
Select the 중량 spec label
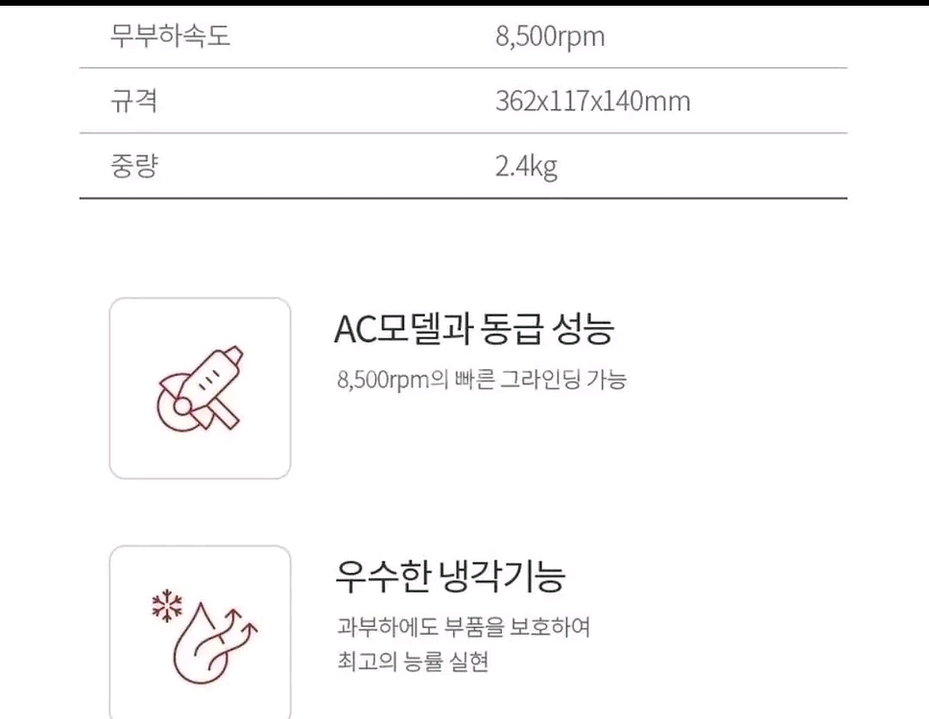[x=133, y=166]
